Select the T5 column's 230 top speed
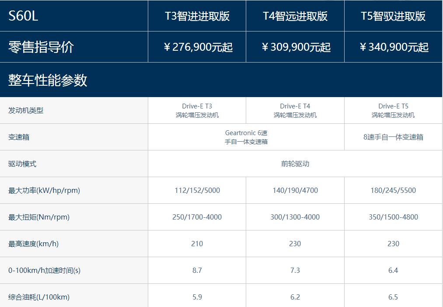Image resolution: width=443 pixels, height=307 pixels. 393,244
